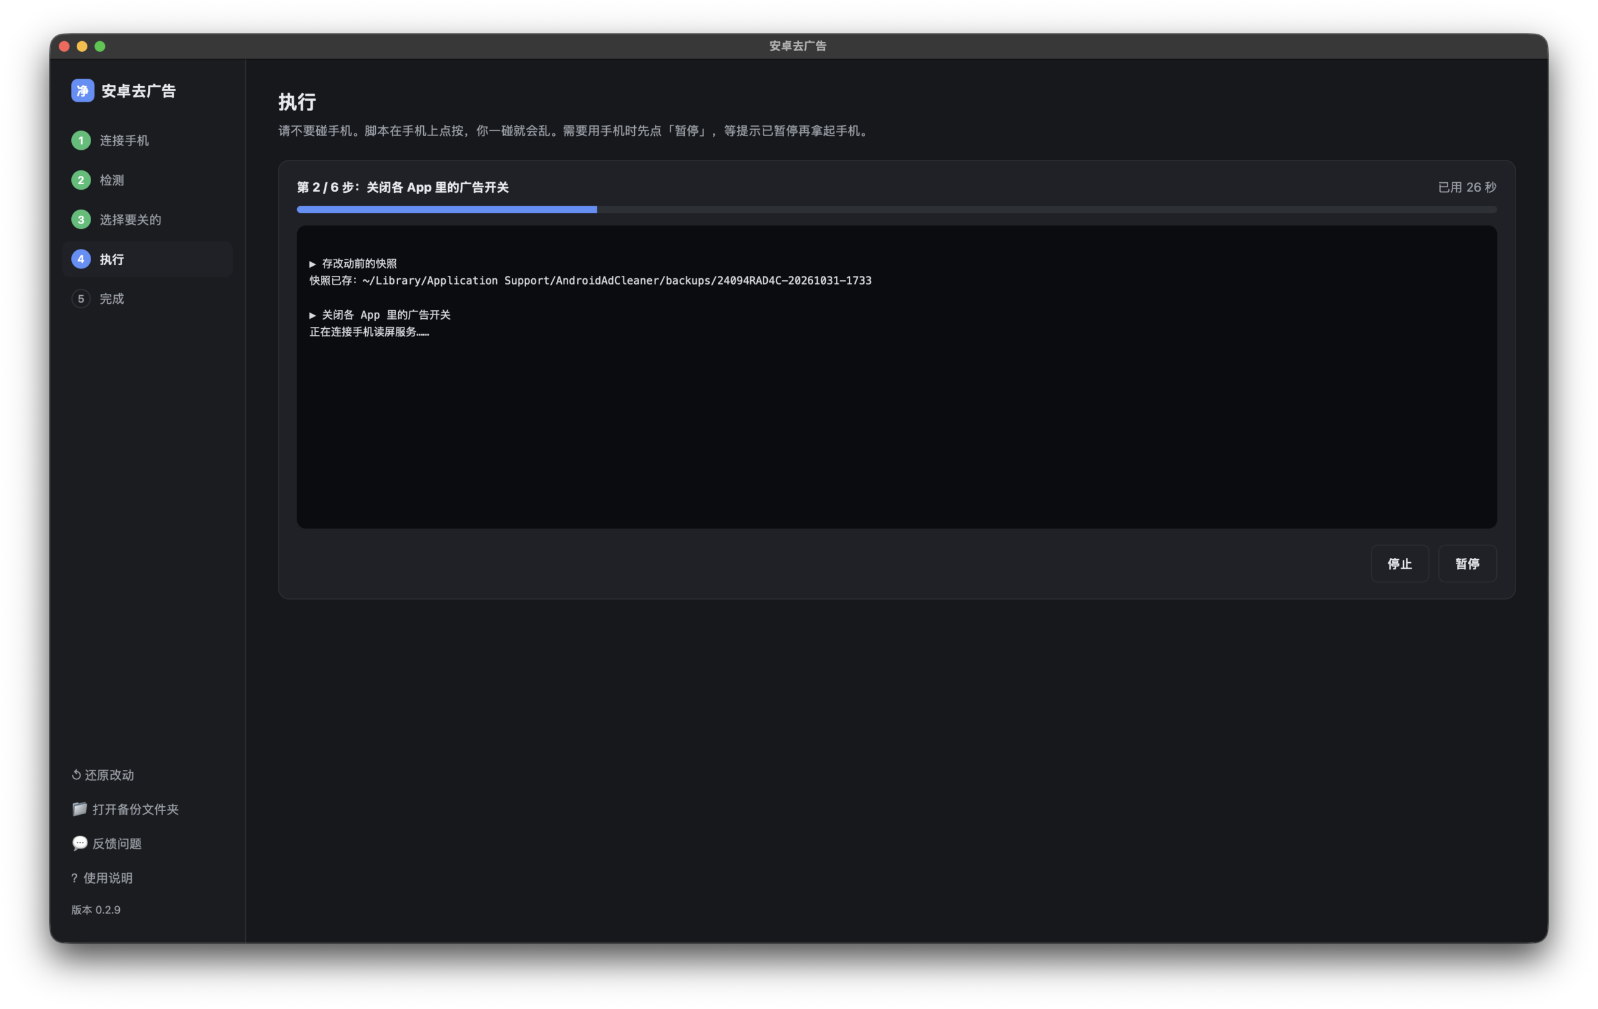Open the 连接手机 step in the sidebar
Viewport: 1598px width, 1009px height.
(147, 140)
